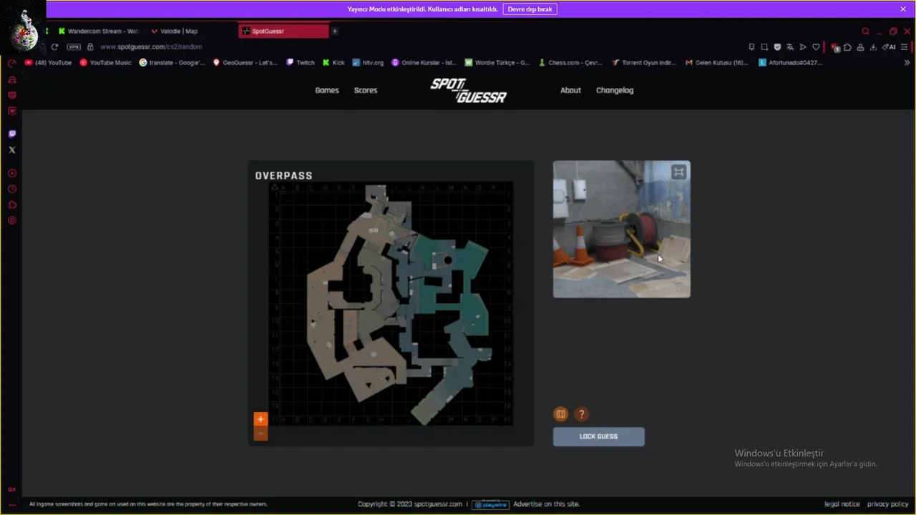
Task: Open the Online Kurslar bookmark
Action: [424, 63]
